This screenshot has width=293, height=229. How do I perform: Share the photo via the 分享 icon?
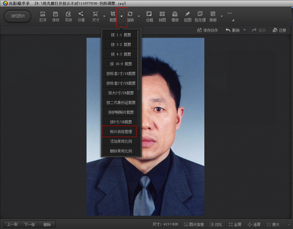pos(81,17)
